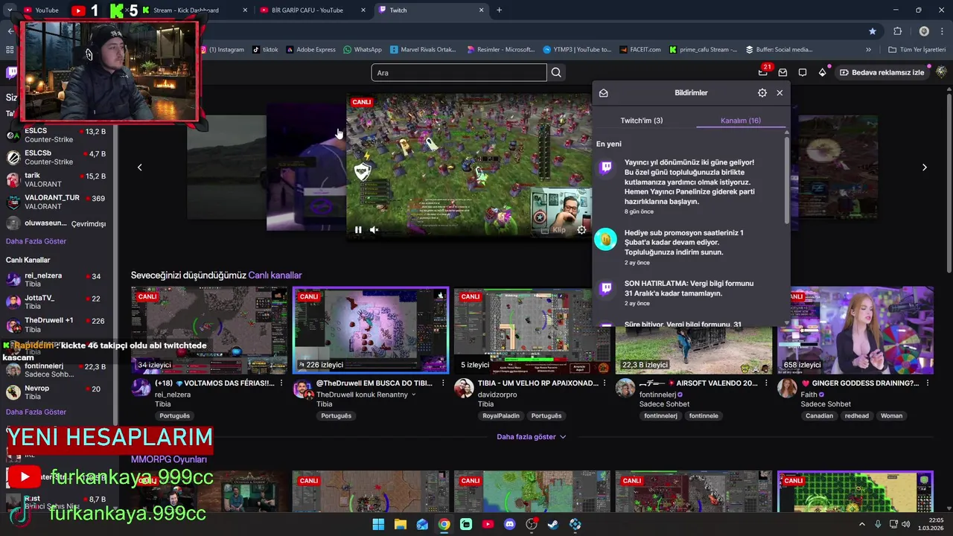Click the Klip button on featured stream
953x536 pixels.
(553, 230)
